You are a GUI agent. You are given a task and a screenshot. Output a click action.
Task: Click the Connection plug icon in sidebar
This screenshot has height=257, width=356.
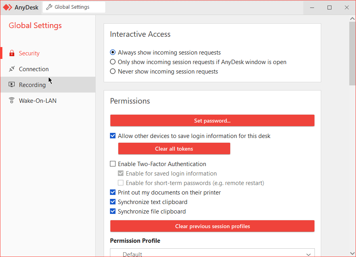[x=12, y=69]
